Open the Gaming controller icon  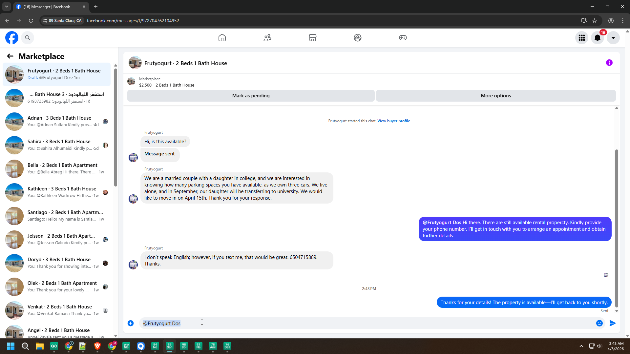click(403, 38)
